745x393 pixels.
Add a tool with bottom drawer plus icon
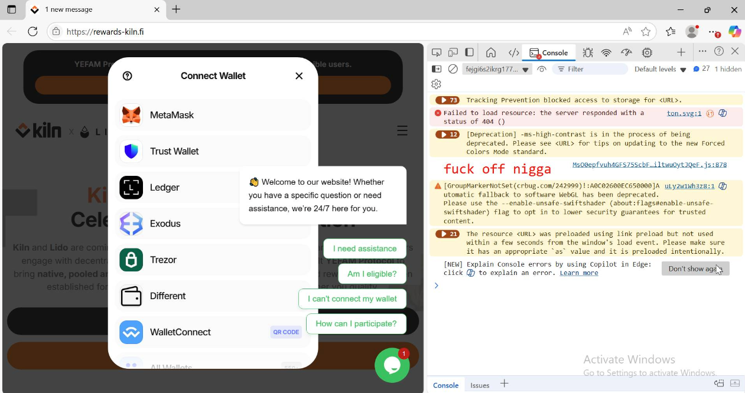[x=505, y=384]
